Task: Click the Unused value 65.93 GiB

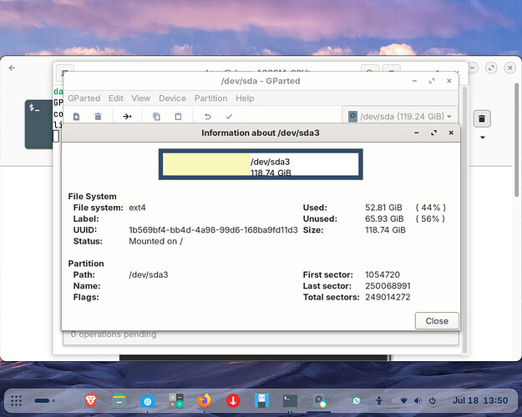Action: (384, 219)
